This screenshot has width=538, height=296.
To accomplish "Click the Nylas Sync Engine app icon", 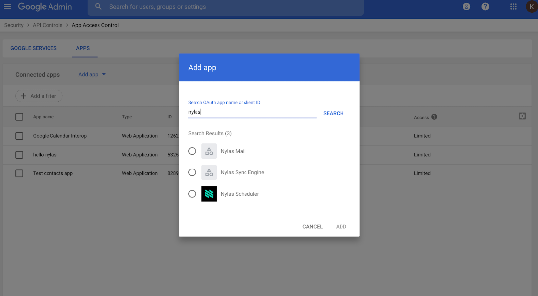I will point(209,172).
